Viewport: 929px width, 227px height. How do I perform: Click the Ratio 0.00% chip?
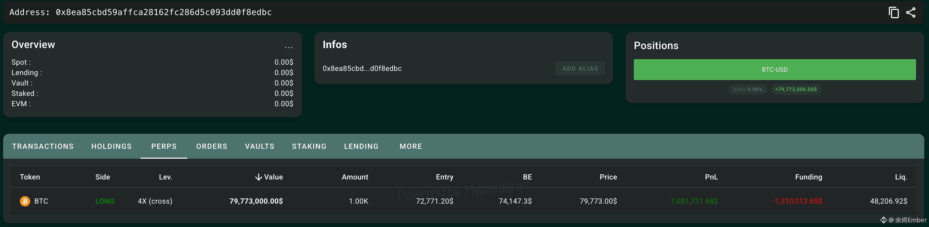[x=748, y=89]
